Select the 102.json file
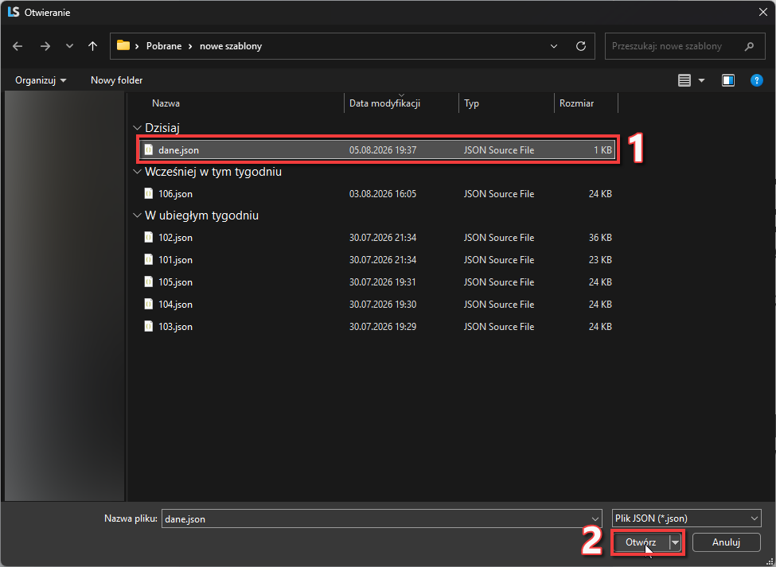Screen dimensions: 776x567 (377, 238)
